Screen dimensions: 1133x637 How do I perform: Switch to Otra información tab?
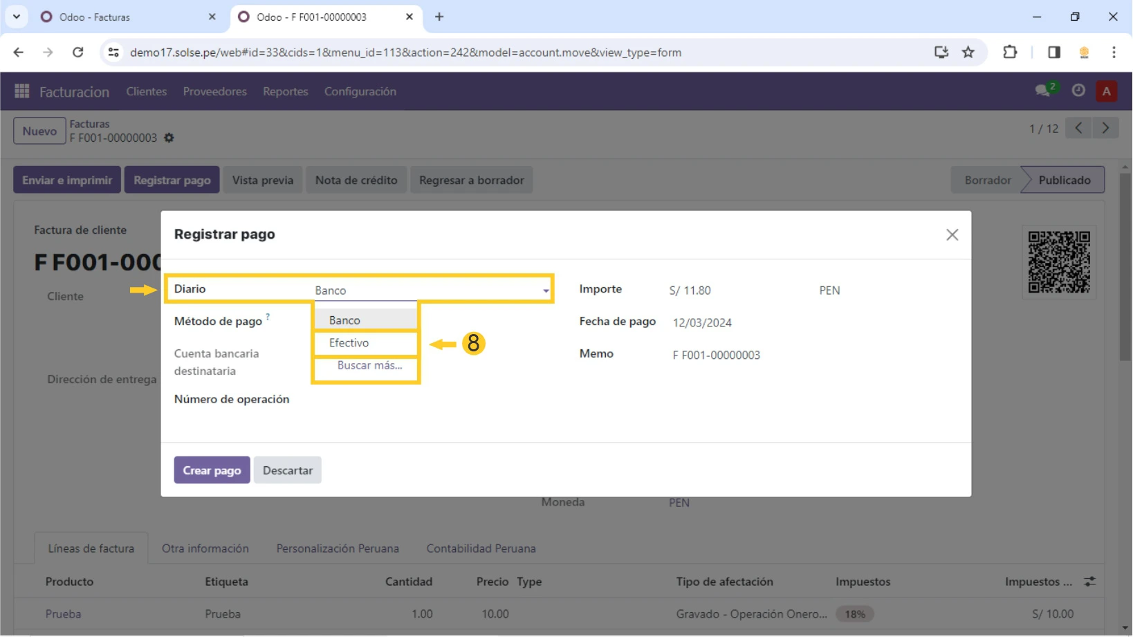point(205,548)
